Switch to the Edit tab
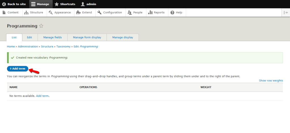 29,37
